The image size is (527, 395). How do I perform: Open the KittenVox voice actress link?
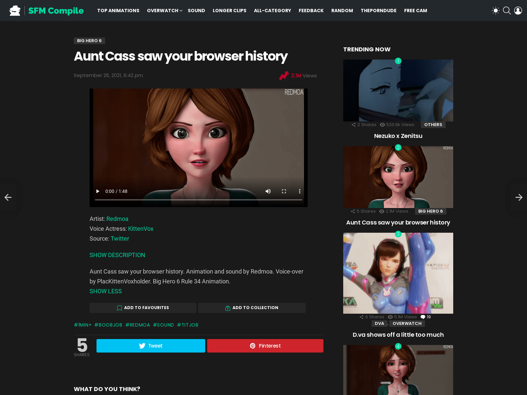[x=141, y=229]
